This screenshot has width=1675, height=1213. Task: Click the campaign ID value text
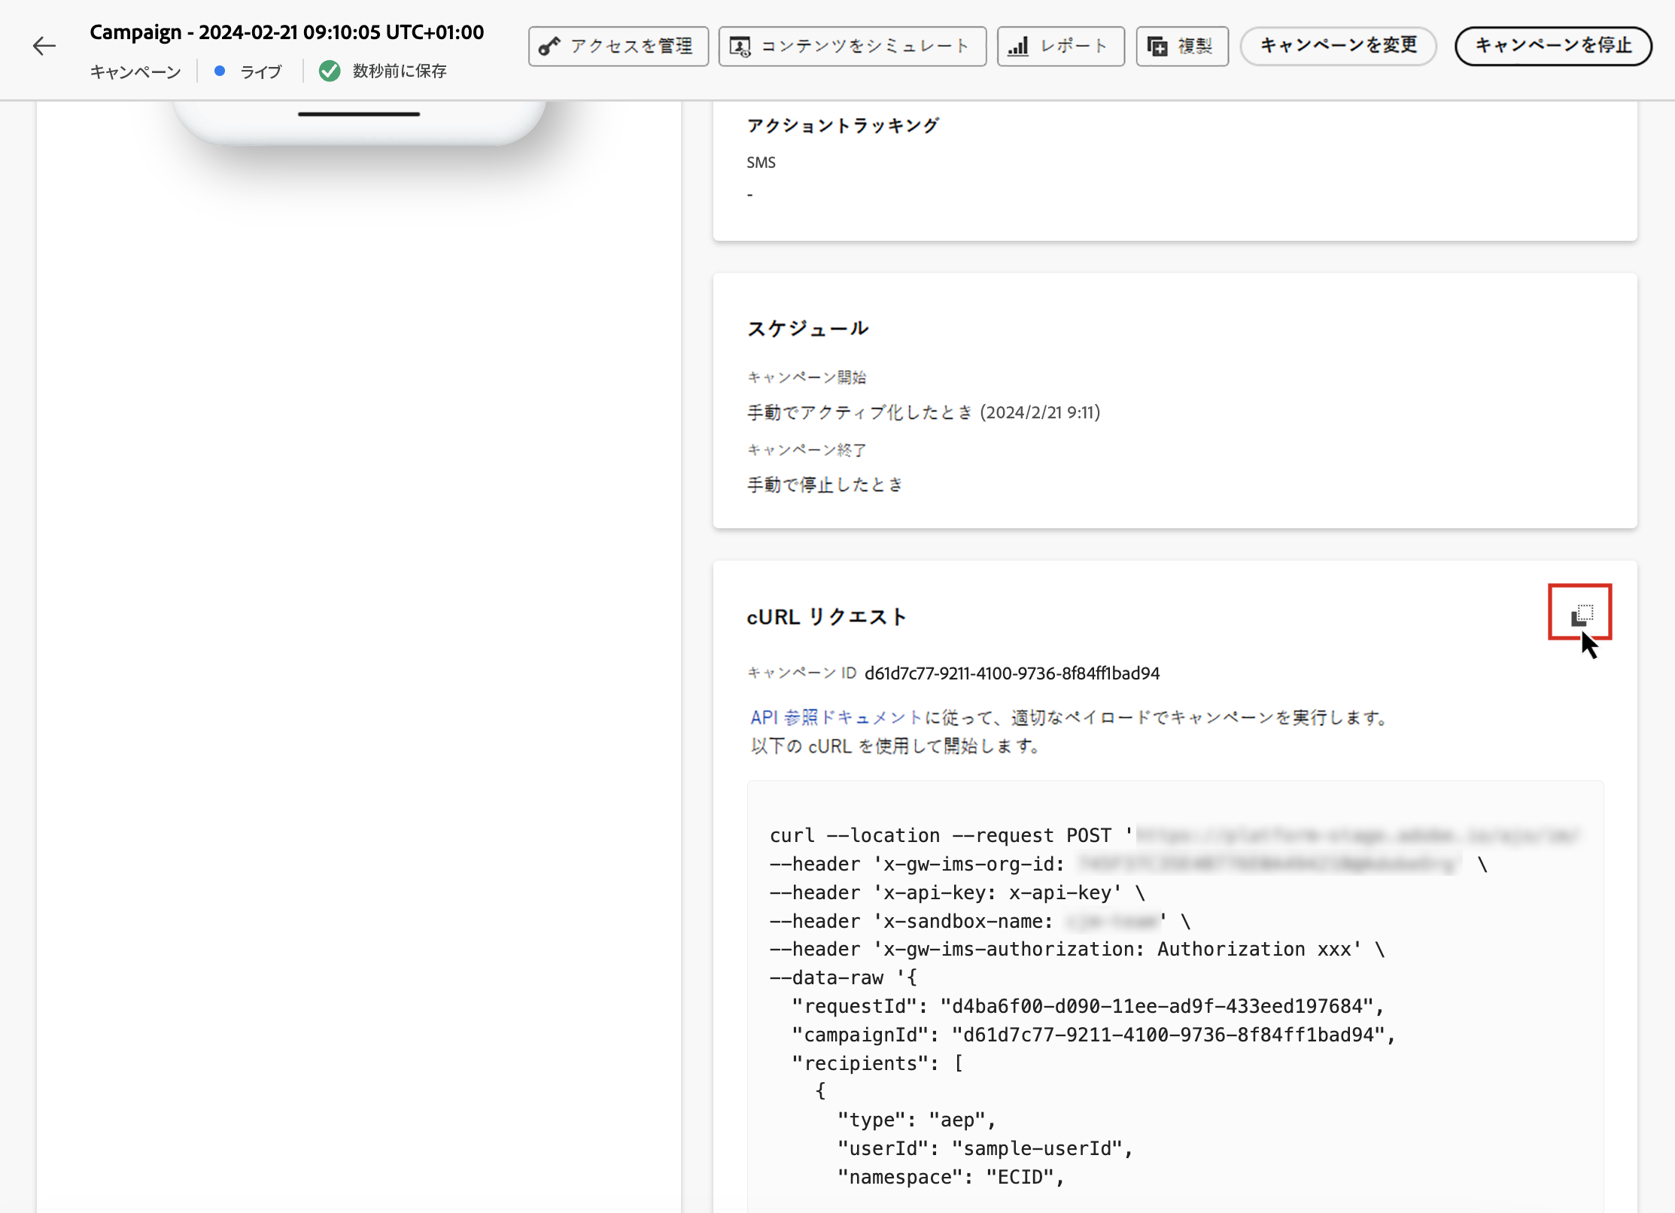1011,673
